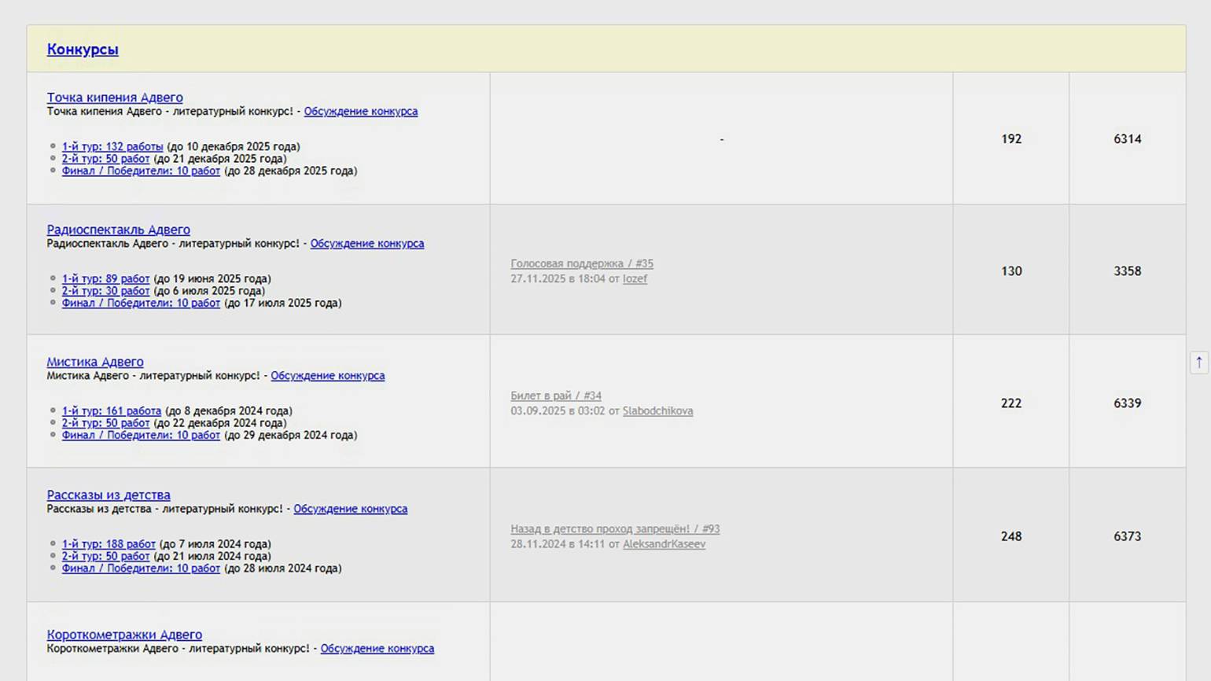Open Обсуждение конкурса for Точка кипения Адвего
This screenshot has height=681, width=1211.
pos(360,112)
